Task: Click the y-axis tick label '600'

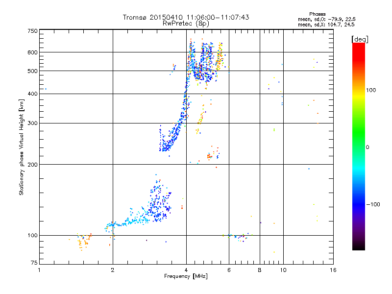Action: pyautogui.click(x=32, y=52)
